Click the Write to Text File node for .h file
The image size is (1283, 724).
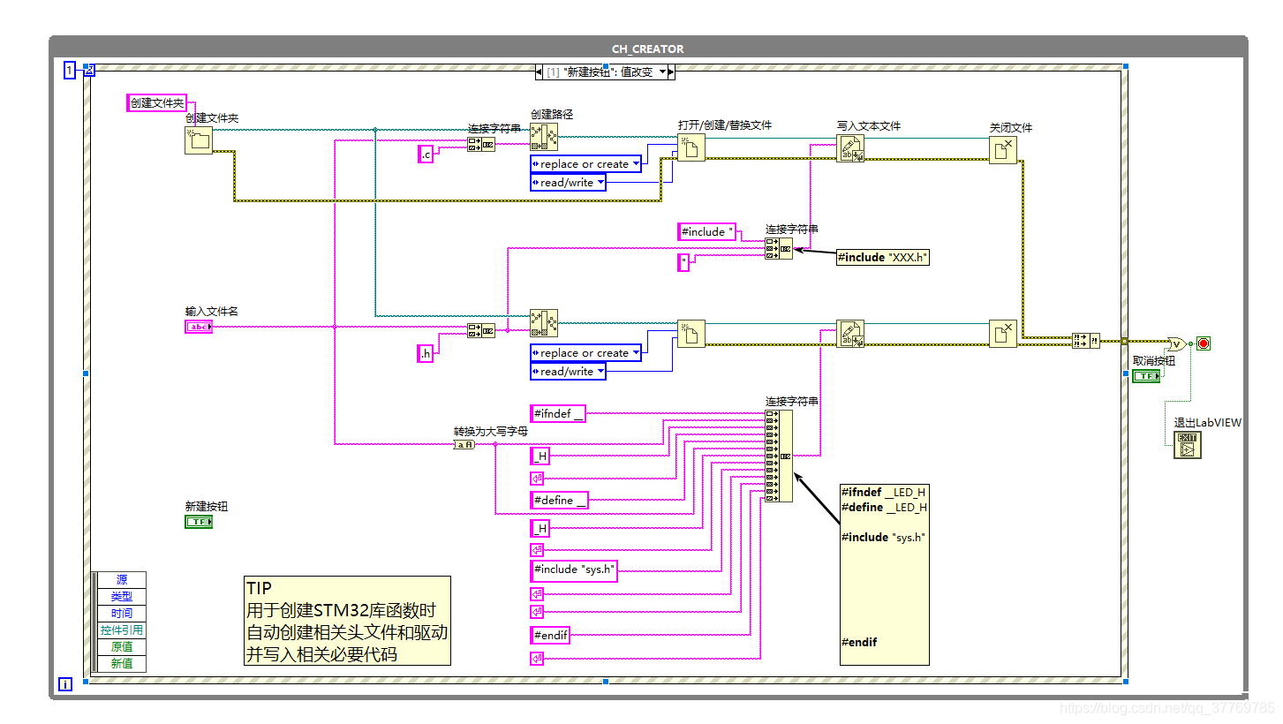pos(850,334)
